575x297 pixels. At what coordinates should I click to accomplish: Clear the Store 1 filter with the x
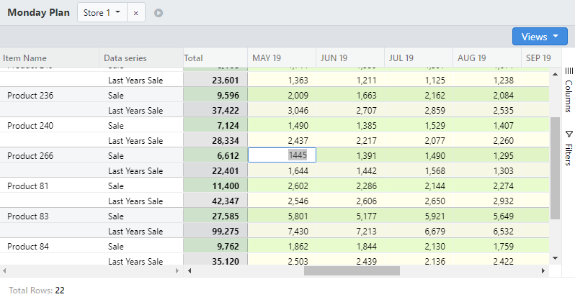(x=135, y=13)
